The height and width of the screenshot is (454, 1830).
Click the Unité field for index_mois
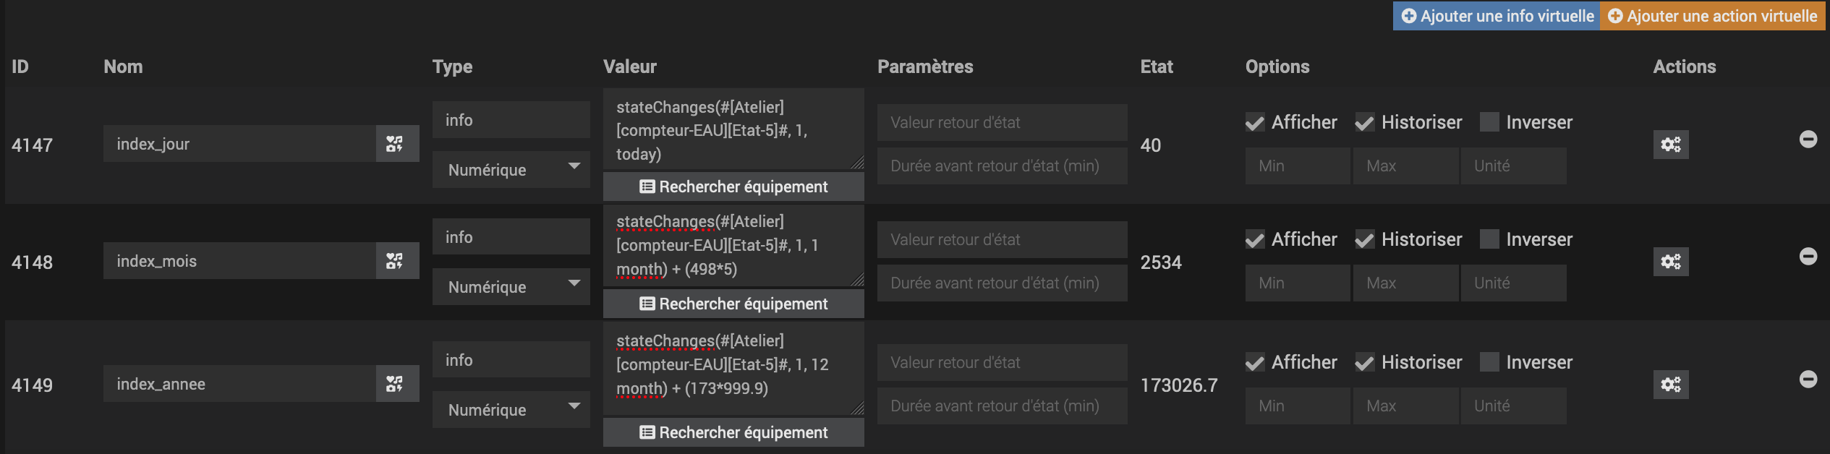click(1513, 283)
